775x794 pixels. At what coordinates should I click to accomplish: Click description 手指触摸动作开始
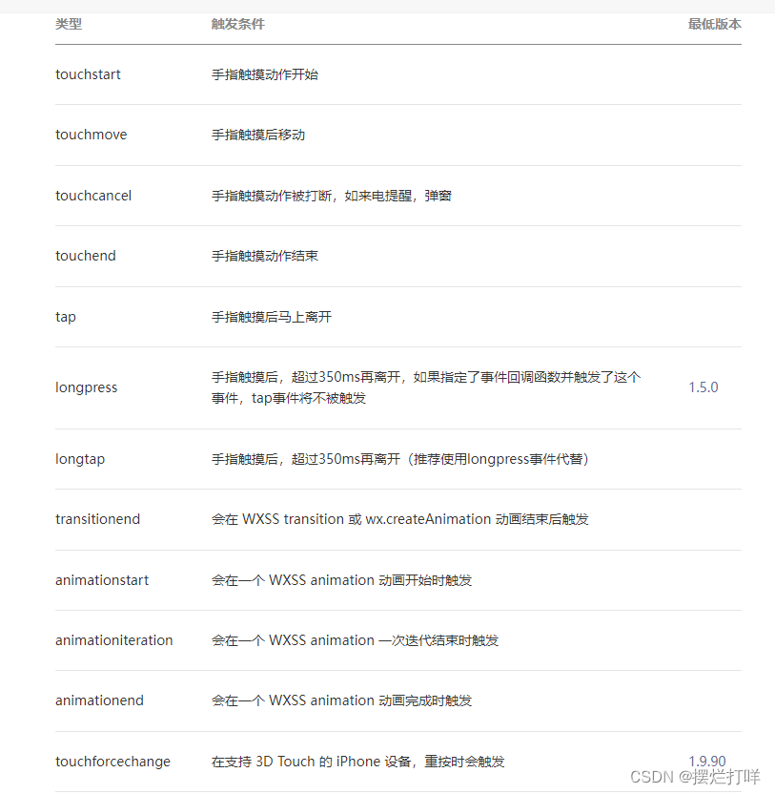[265, 74]
